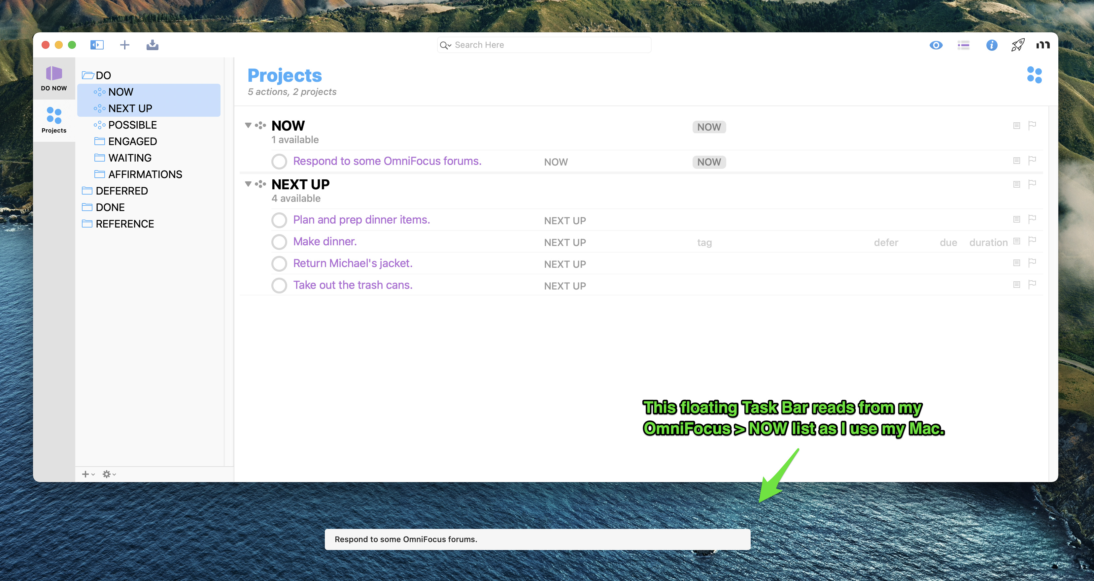
Task: Click the NOW project heading in outline
Action: pos(289,126)
